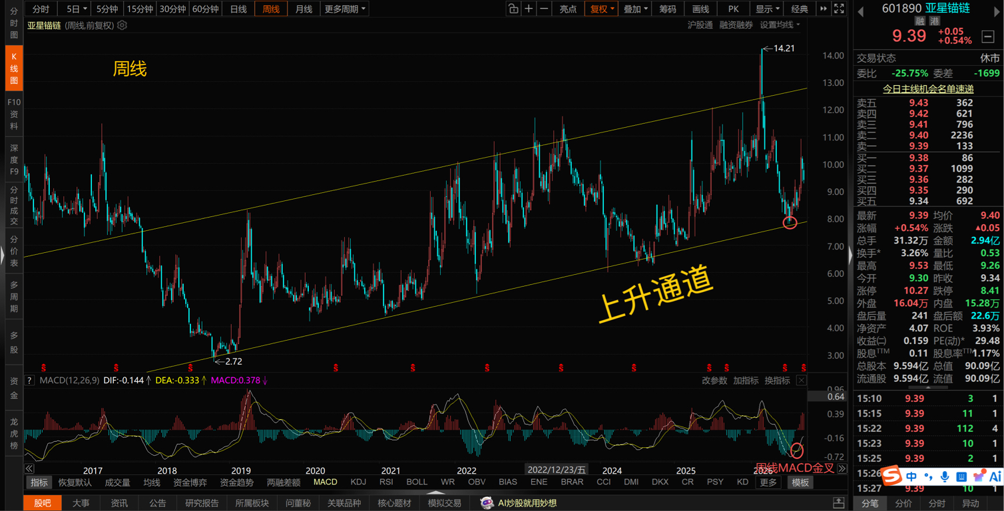1004x511 pixels.
Task: Click the MACD help question mark icon
Action: pyautogui.click(x=29, y=381)
